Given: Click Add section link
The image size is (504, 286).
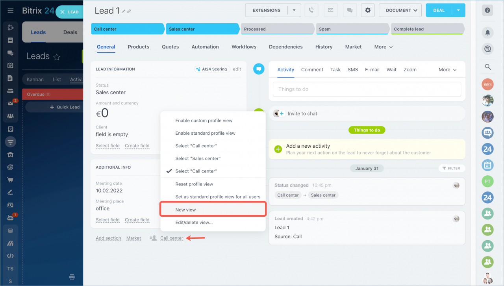Looking at the screenshot, I should click(x=108, y=238).
